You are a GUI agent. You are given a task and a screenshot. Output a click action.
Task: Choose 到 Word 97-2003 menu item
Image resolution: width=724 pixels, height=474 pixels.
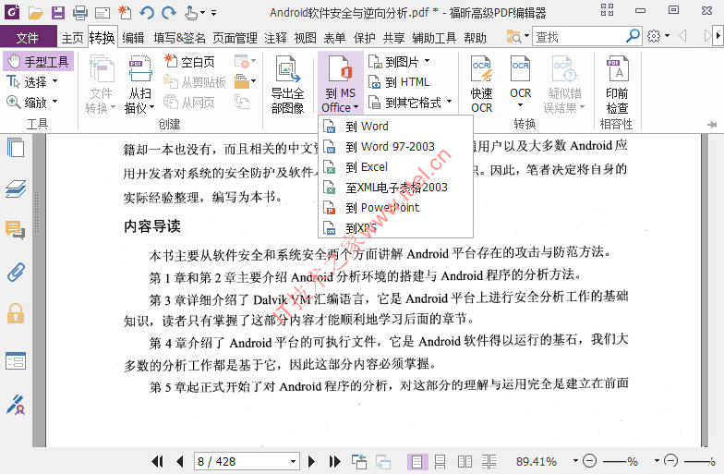point(395,146)
